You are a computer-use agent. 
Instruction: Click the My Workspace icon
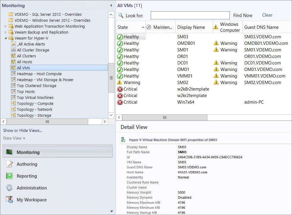[9, 200]
